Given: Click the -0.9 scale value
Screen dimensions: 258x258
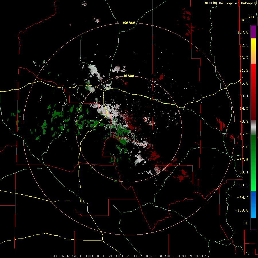Looking at the screenshot, I should click(x=244, y=122).
